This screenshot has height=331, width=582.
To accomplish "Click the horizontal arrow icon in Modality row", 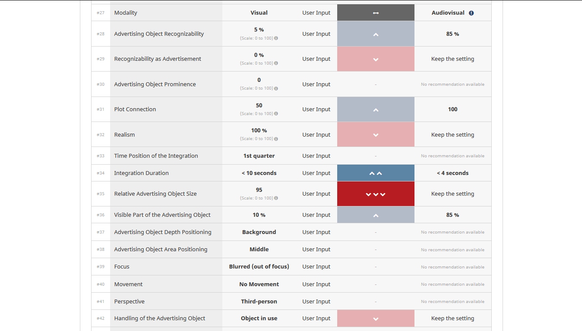I will point(376,13).
